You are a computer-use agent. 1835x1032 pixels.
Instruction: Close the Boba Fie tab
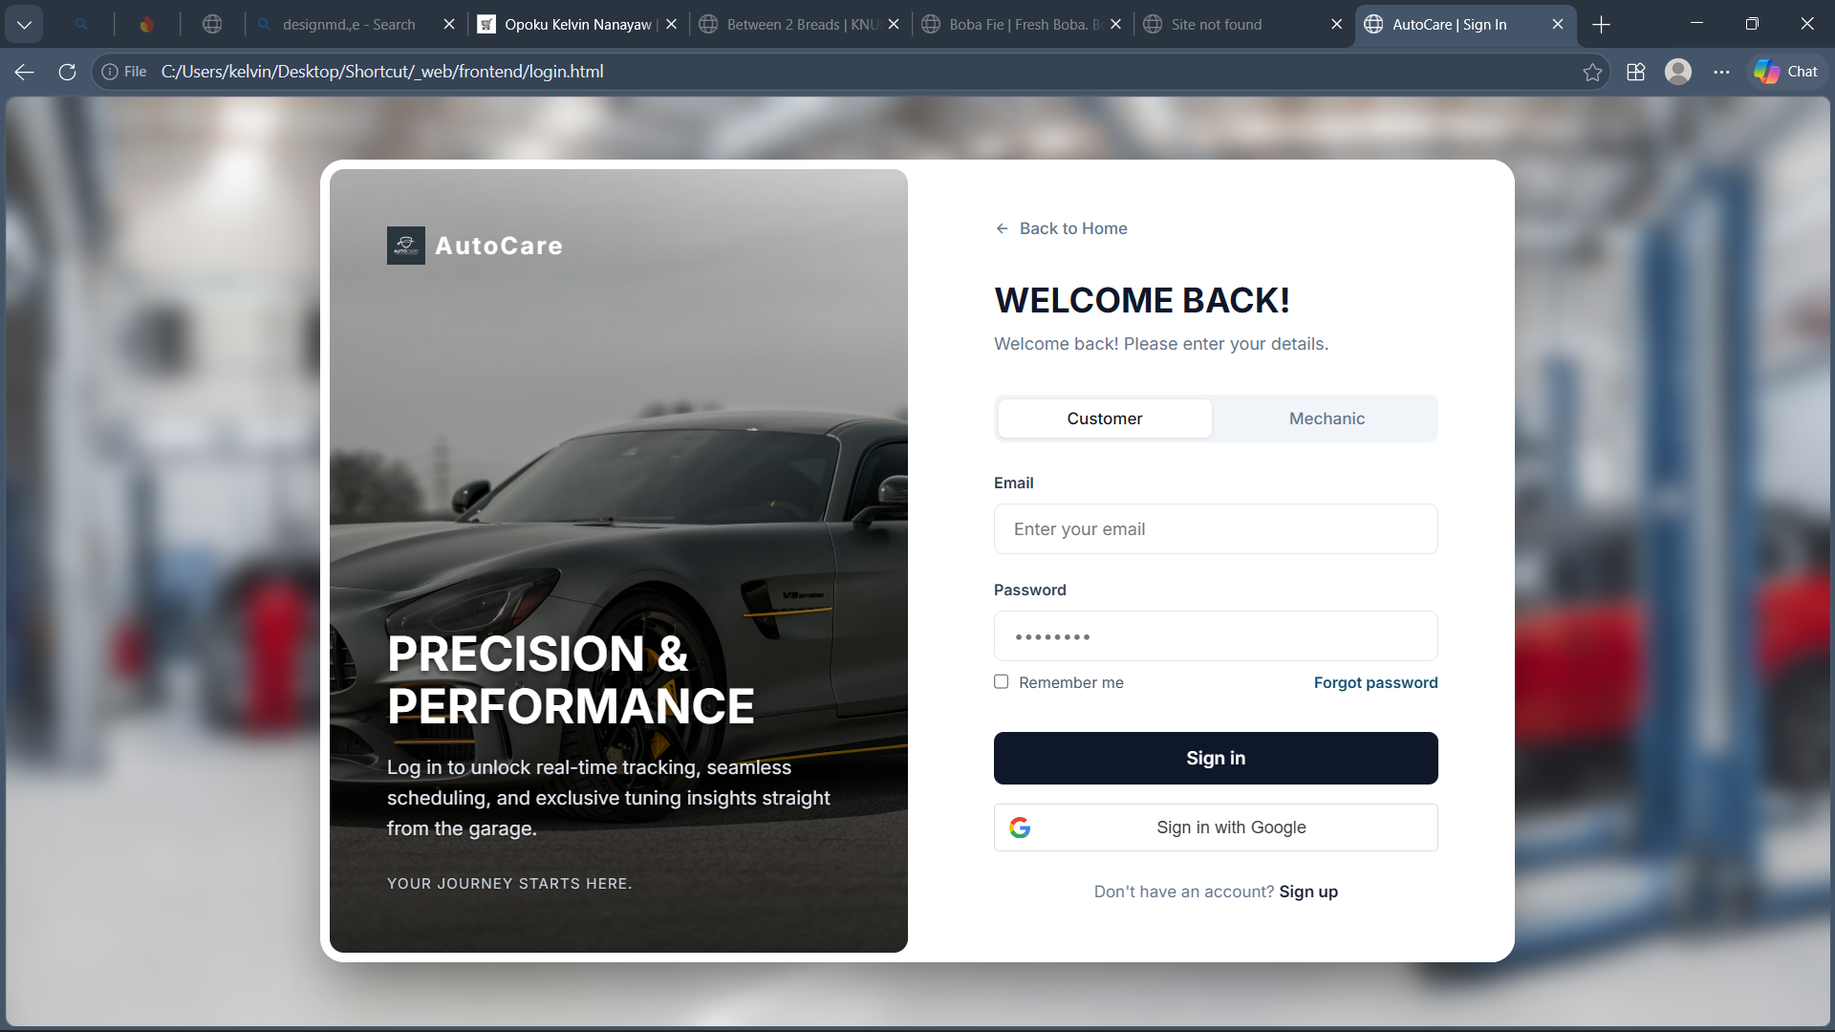(x=1115, y=25)
